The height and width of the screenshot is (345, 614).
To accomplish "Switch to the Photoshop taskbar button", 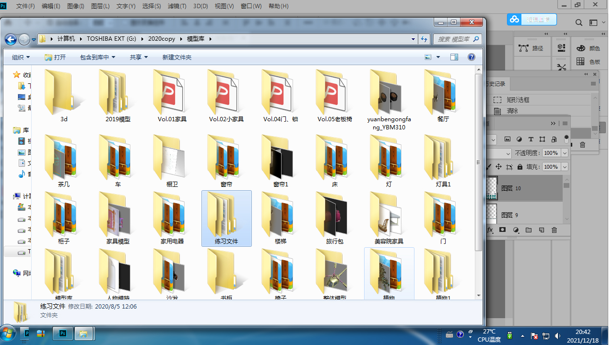I will click(62, 333).
